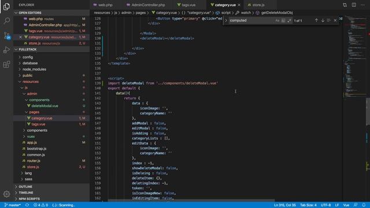This screenshot has width=370, height=208.
Task: Change the UTF-8 encoding
Action: click(x=325, y=205)
